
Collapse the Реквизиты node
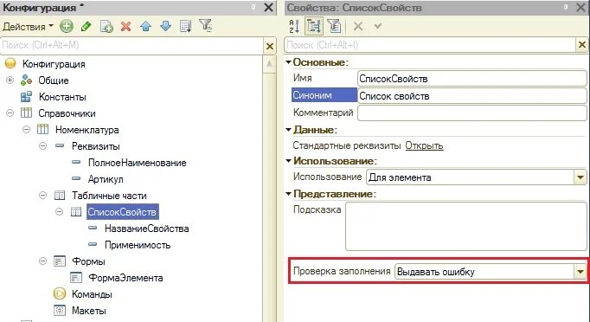click(43, 146)
